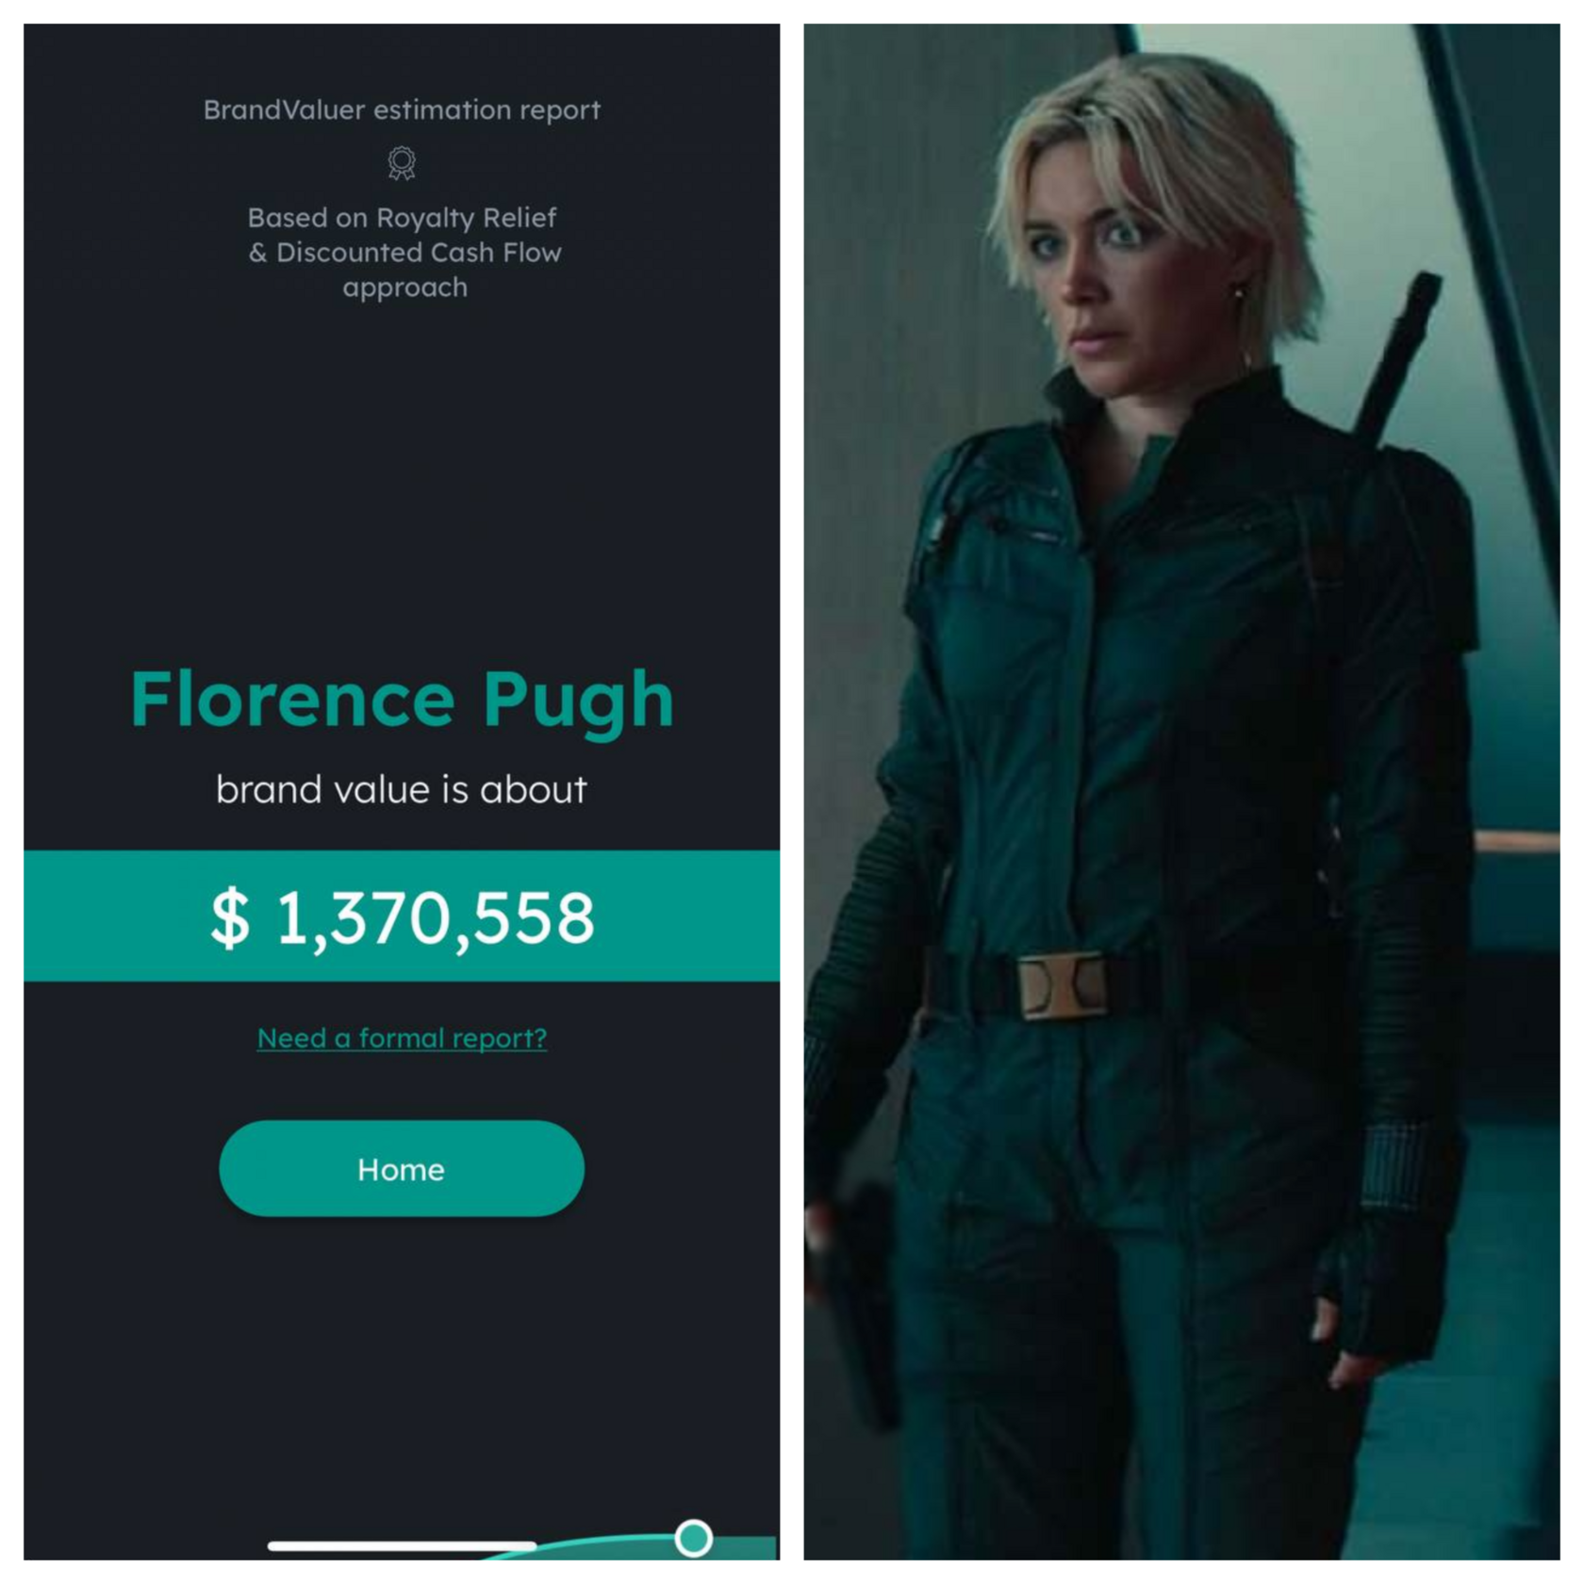Click the $ 1,370,558 value figure

(x=403, y=917)
